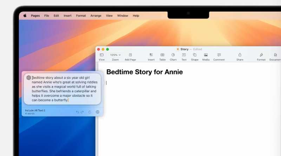Open the Arrange menu in menu bar
Viewport: 281px width, 156px height.
pos(96,16)
